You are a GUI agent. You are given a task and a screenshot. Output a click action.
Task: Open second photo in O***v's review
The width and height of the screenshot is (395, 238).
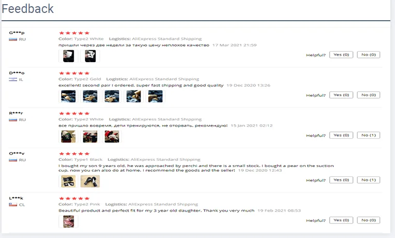(90, 181)
